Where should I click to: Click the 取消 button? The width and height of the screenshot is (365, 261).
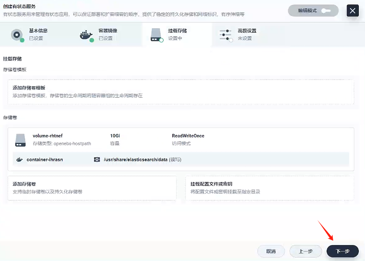click(271, 251)
